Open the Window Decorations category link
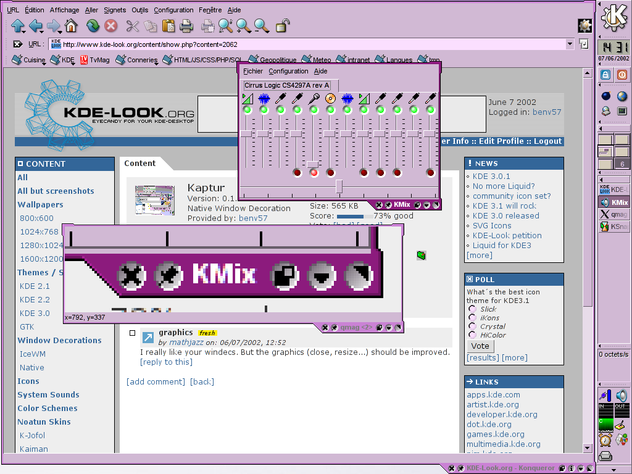Image resolution: width=632 pixels, height=474 pixels. click(59, 340)
